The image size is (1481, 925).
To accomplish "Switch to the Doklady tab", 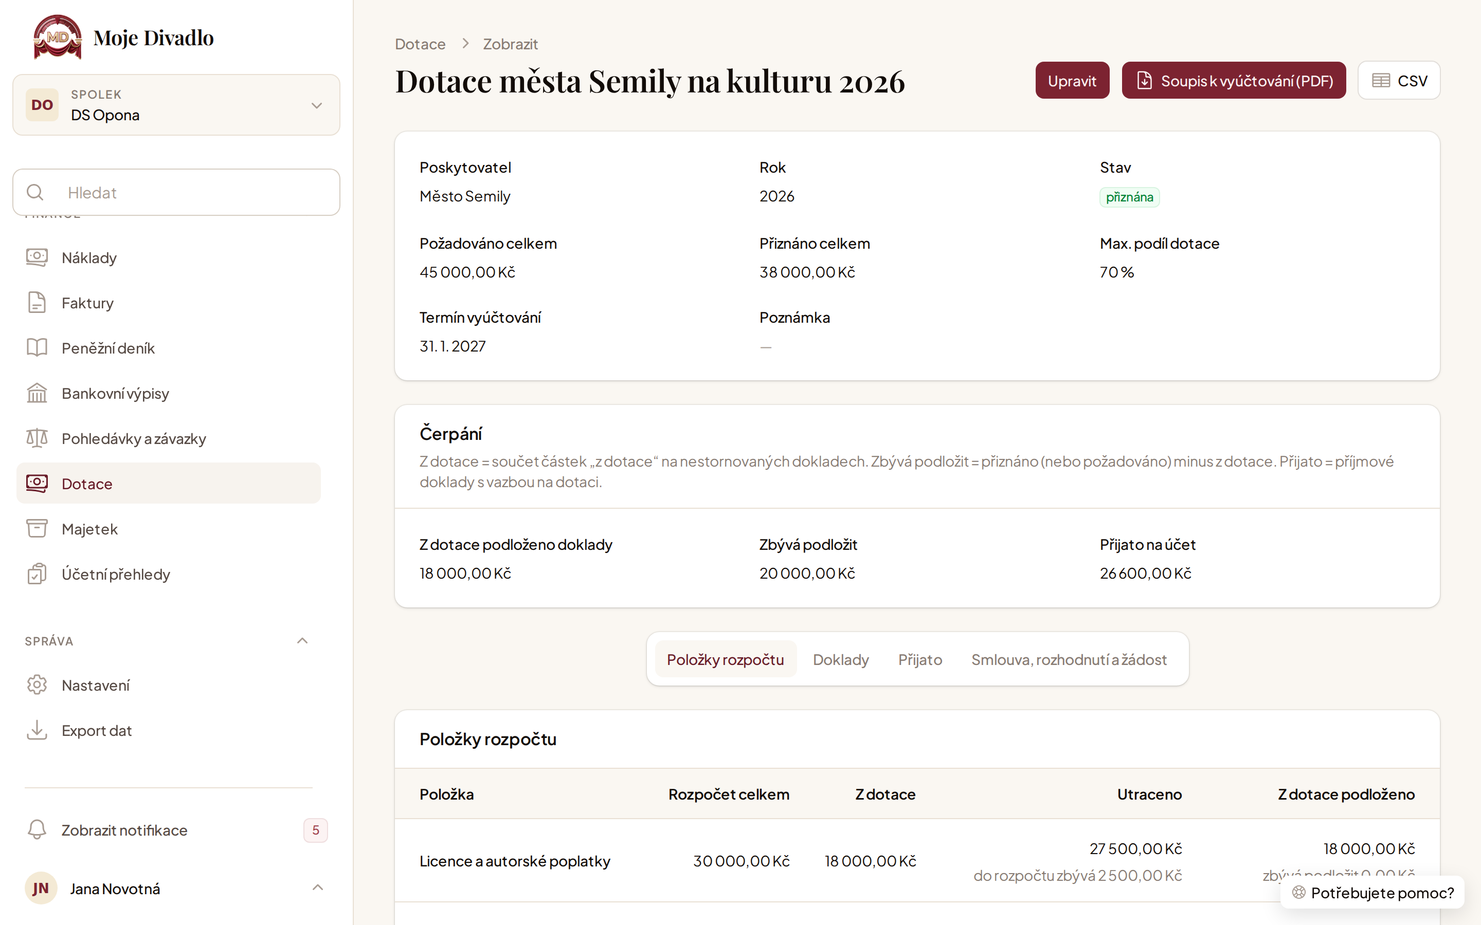I will click(840, 659).
